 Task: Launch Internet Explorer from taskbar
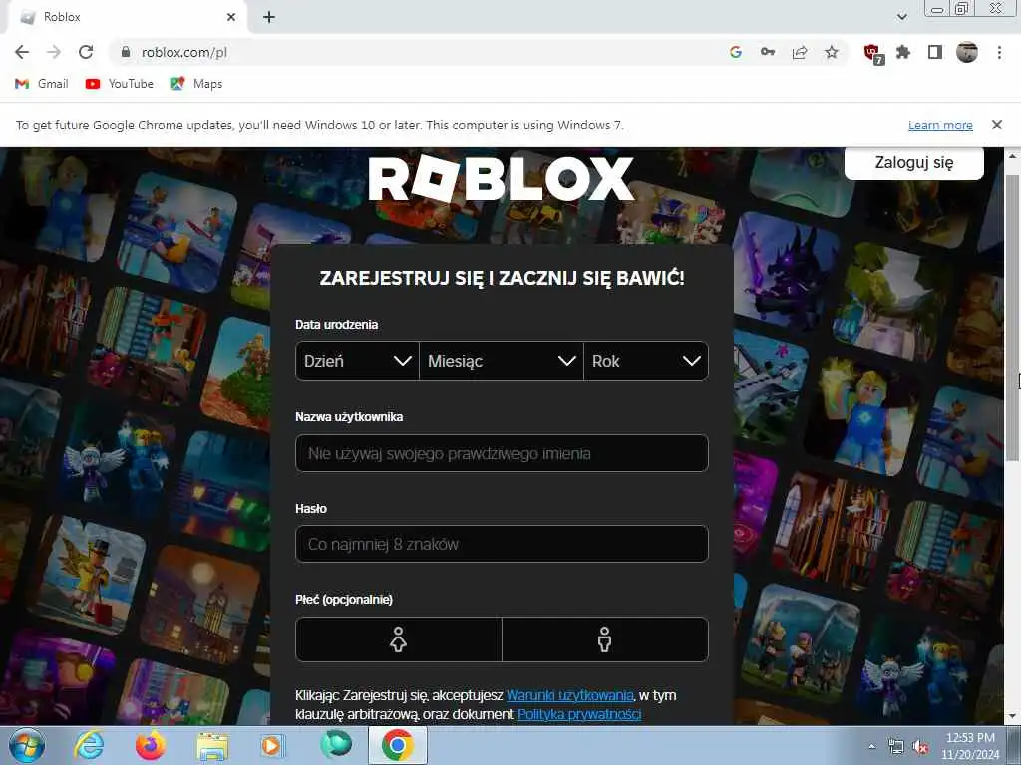pyautogui.click(x=88, y=745)
